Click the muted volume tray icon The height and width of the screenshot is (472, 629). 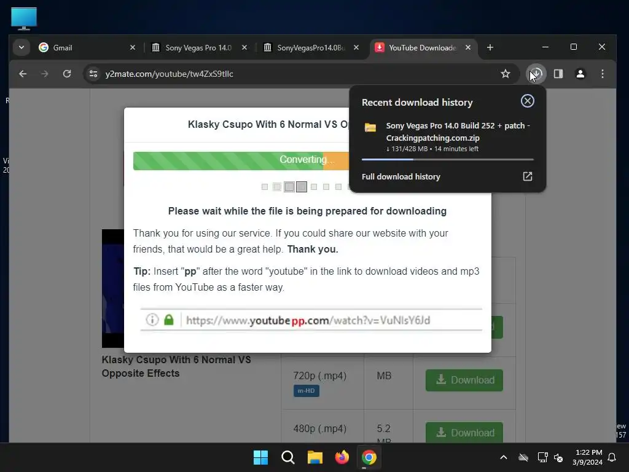coord(558,457)
